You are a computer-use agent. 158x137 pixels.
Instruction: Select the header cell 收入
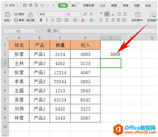tap(85, 45)
